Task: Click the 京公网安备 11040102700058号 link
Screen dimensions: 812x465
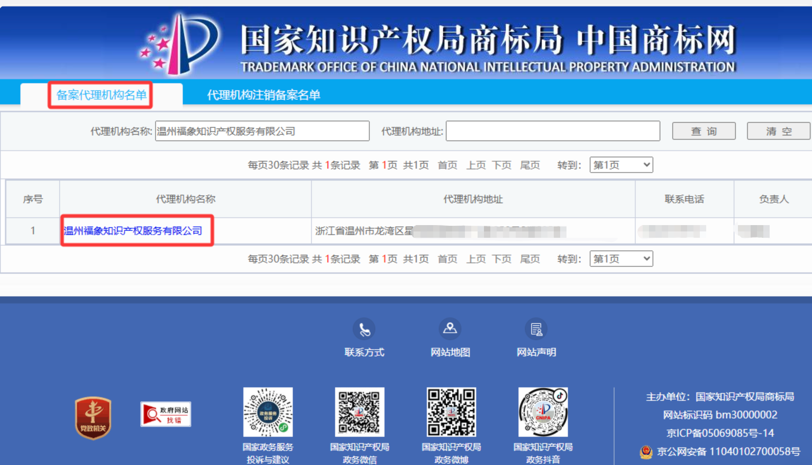Action: pos(728,452)
